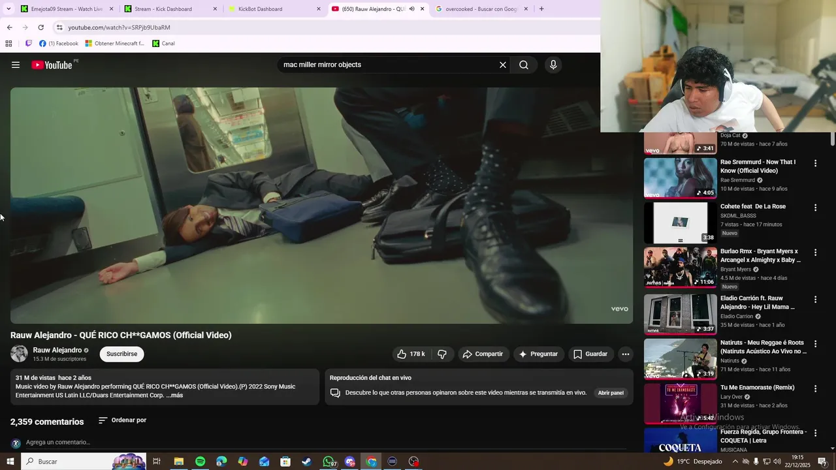The height and width of the screenshot is (470, 836).
Task: Open options for 'Cohete feat De La Rose'
Action: point(815,208)
